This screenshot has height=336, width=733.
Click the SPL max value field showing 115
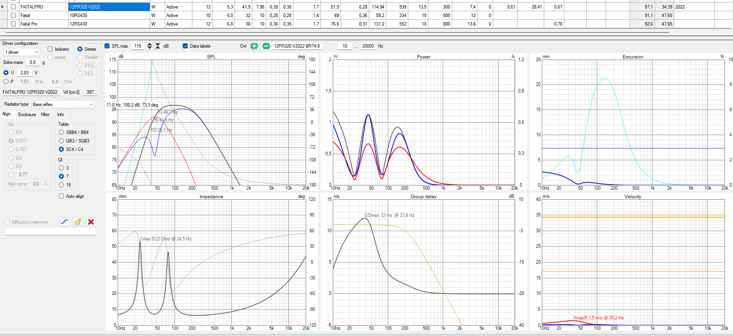point(138,46)
